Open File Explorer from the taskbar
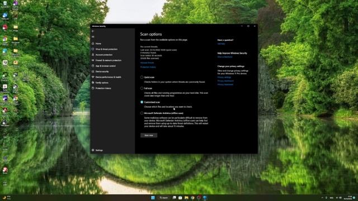The image size is (358, 201). [x=186, y=198]
